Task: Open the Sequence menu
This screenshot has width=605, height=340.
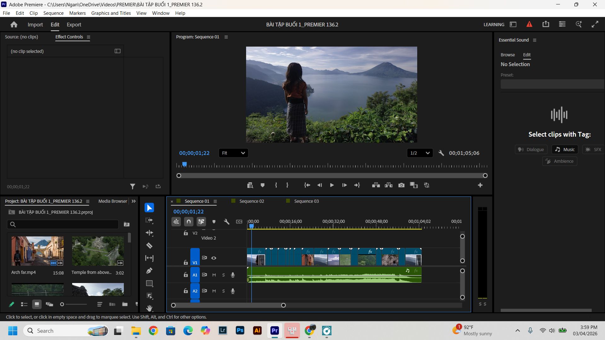Action: pos(53,13)
